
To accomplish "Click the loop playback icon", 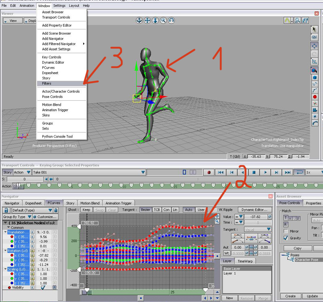I will pos(299,173).
